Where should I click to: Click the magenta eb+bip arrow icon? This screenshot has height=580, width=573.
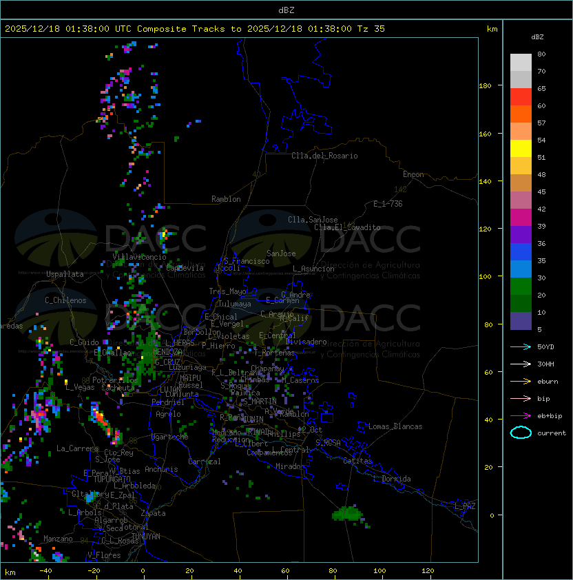point(521,416)
